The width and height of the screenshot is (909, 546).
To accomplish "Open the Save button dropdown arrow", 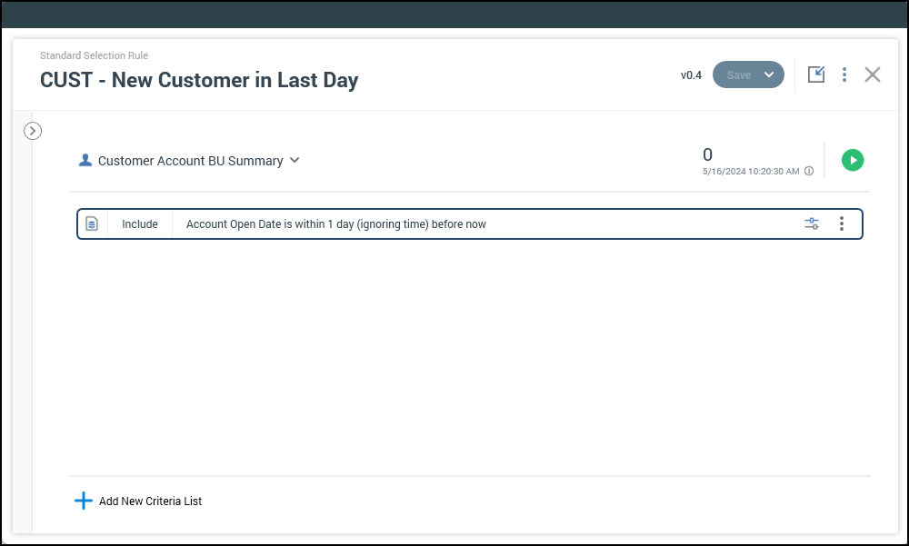I will (769, 74).
